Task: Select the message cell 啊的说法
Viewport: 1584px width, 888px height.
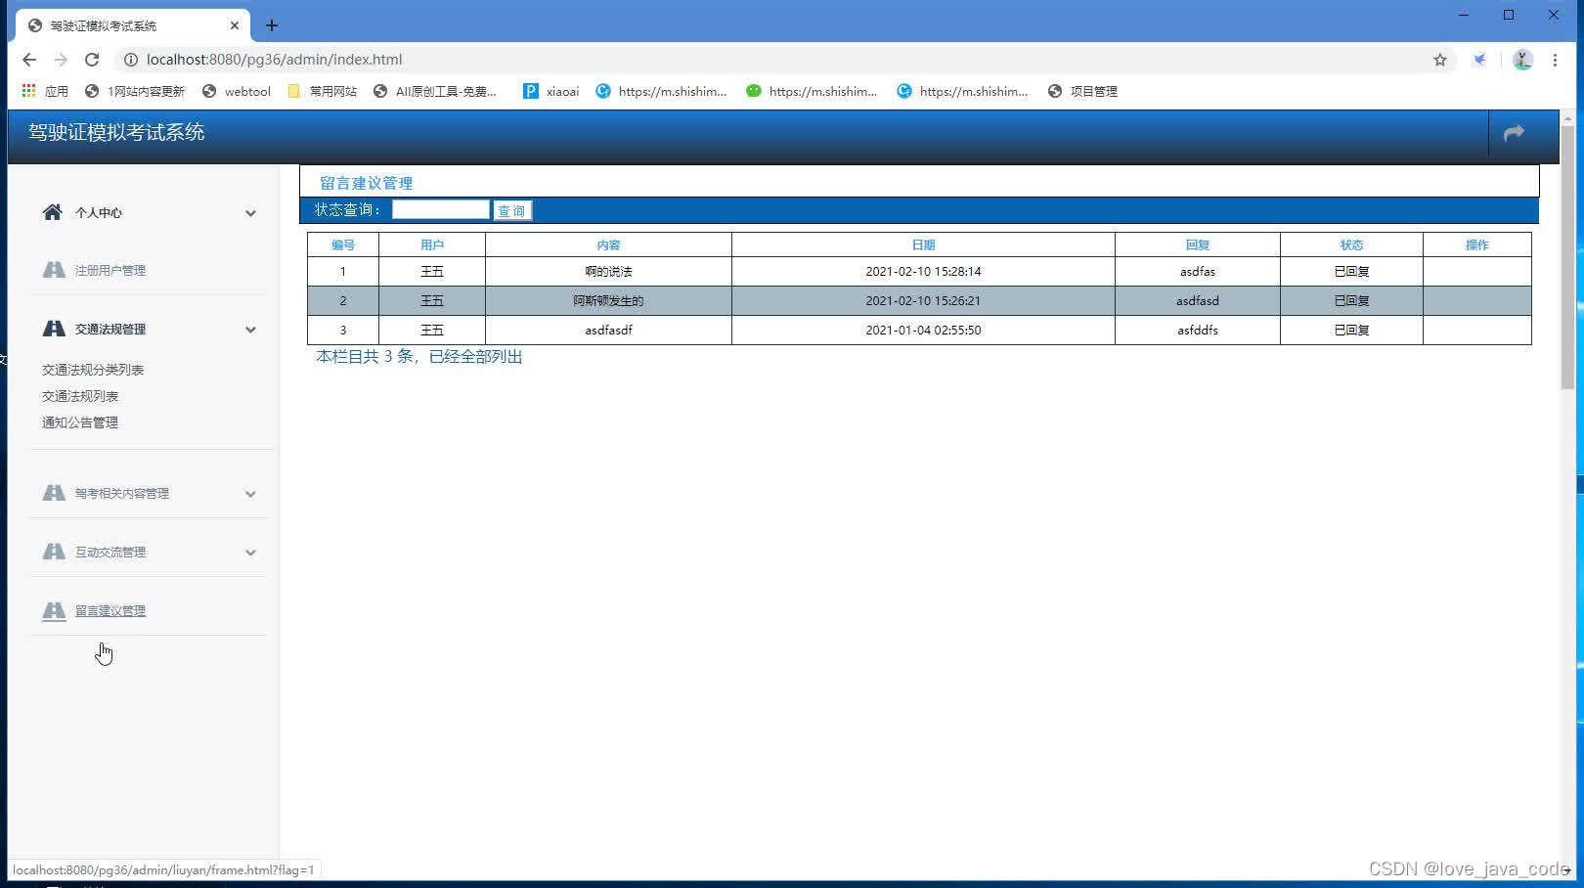Action: pos(608,271)
